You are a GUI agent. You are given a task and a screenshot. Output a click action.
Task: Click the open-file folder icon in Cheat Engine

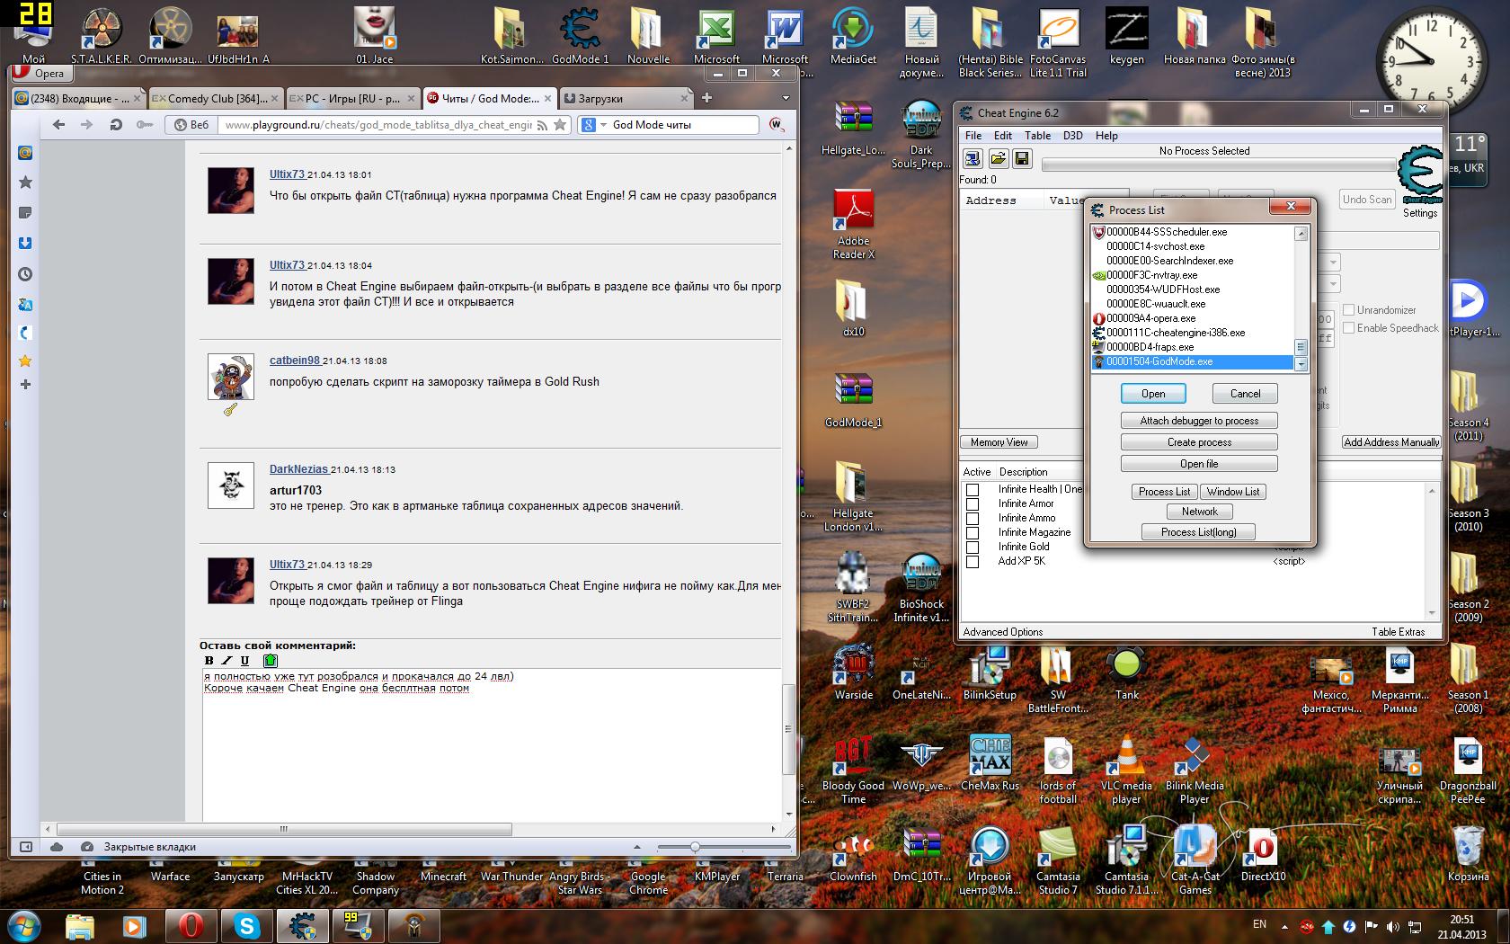(x=998, y=159)
